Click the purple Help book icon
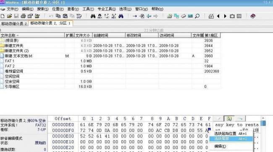The image size is (273, 152). [x=253, y=16]
